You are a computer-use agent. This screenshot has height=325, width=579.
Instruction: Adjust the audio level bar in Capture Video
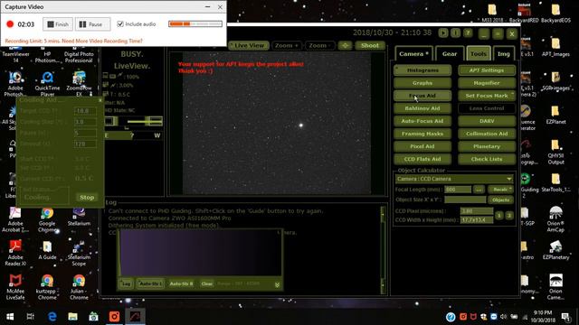(x=195, y=24)
